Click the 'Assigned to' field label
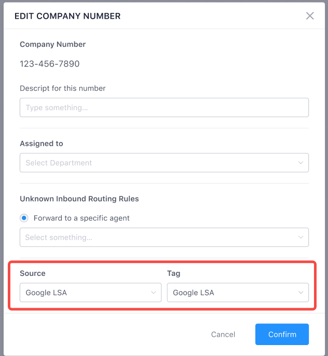Image resolution: width=328 pixels, height=356 pixels. [41, 143]
